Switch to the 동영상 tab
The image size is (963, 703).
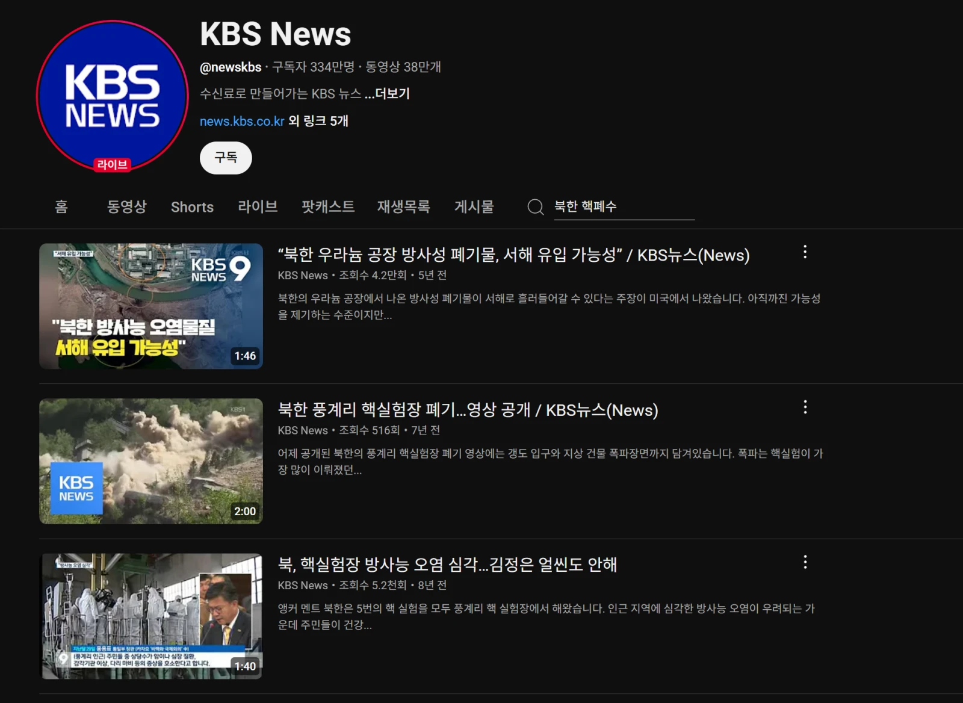(x=127, y=207)
